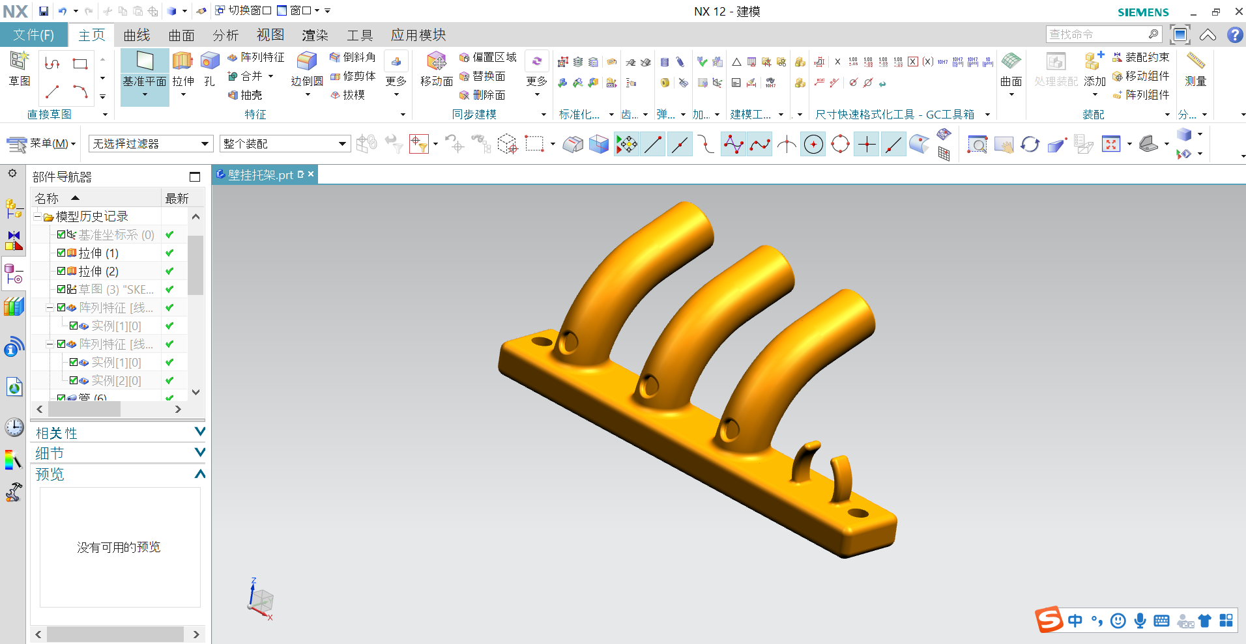Screen dimensions: 1246x644
Task: Toggle second 阵列特征 feature checkbox
Action: pyautogui.click(x=61, y=344)
